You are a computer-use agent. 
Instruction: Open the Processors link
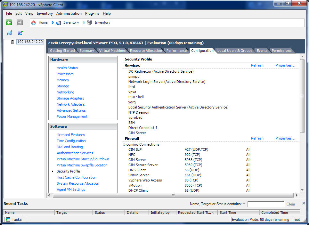point(65,74)
